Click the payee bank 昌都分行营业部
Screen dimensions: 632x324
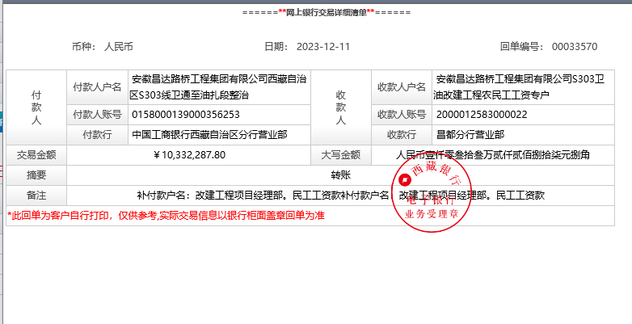[470, 134]
